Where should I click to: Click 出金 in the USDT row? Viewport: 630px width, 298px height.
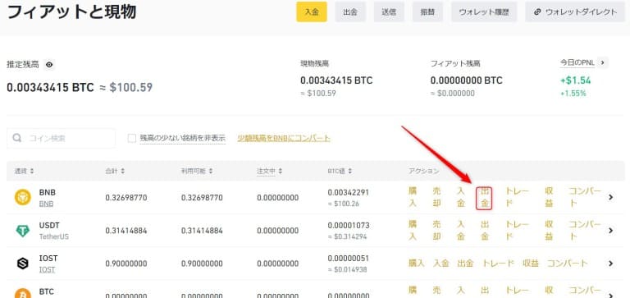click(x=485, y=231)
